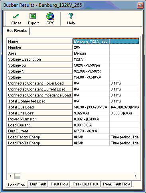Select the Voltage % value 102.180
146x193 pixels.
(91, 71)
